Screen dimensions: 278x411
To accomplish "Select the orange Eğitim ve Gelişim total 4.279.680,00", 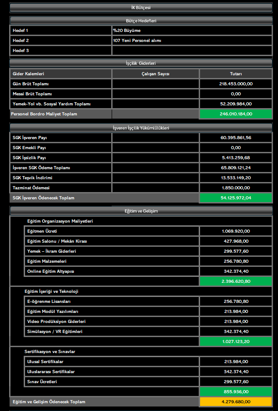I will (x=236, y=402).
